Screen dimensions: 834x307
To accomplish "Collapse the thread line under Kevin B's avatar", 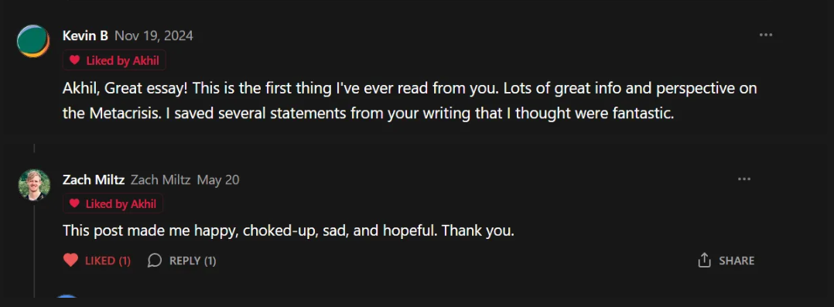I will pyautogui.click(x=34, y=148).
